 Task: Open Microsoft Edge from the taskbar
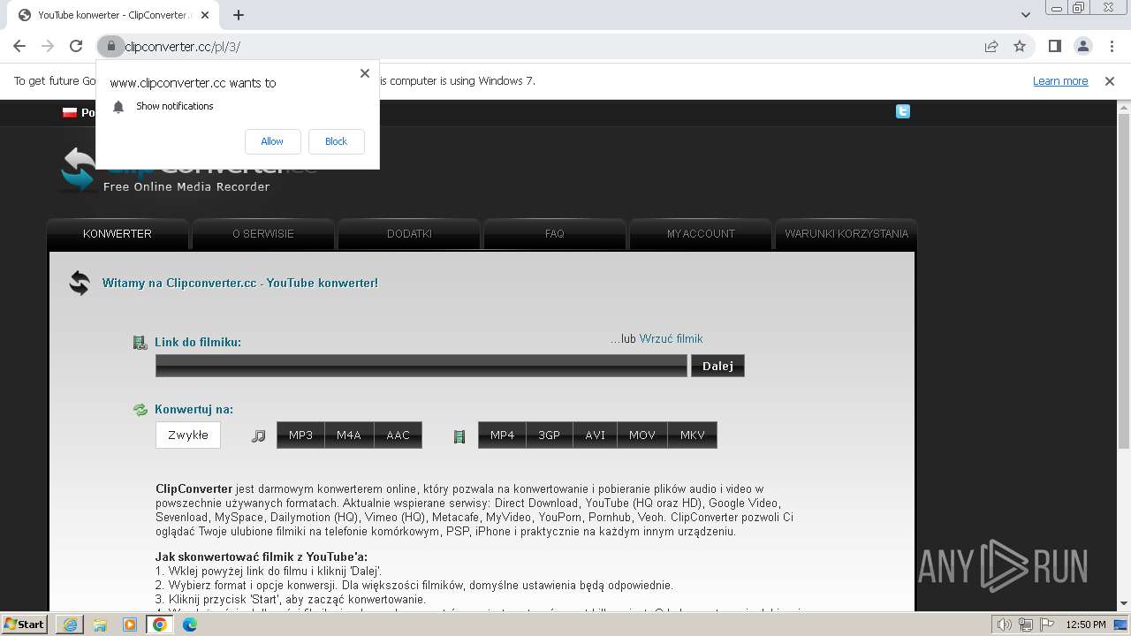click(x=190, y=625)
